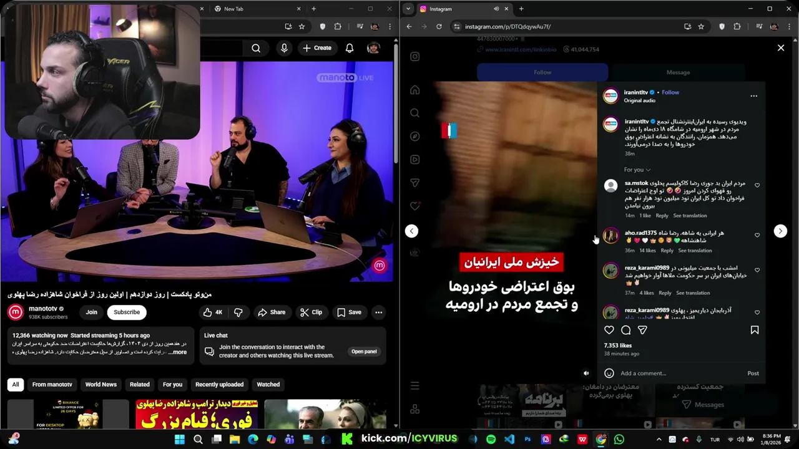Open the comment icon under the Instagram post
The width and height of the screenshot is (799, 449).
tap(625, 330)
